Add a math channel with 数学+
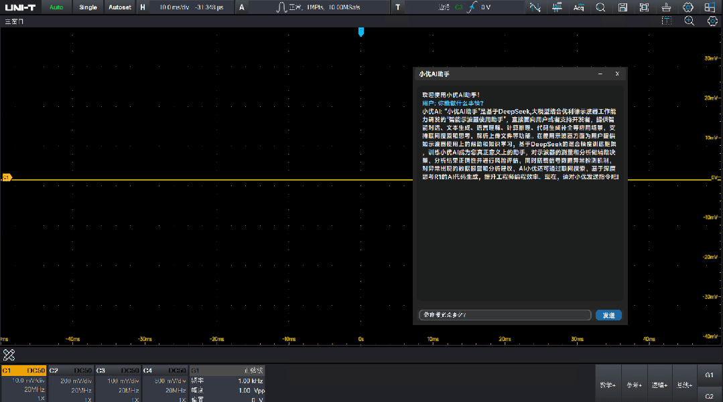This screenshot has width=723, height=402. 608,385
